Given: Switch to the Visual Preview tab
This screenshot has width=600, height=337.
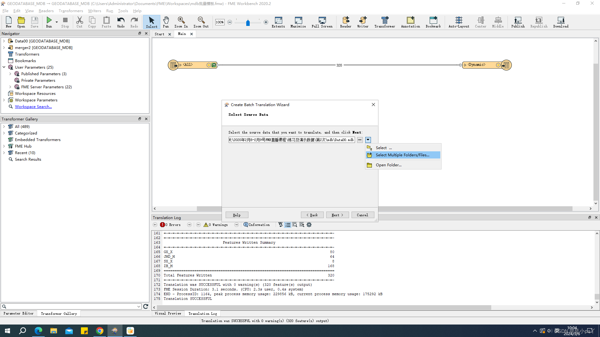Looking at the screenshot, I should (x=168, y=313).
